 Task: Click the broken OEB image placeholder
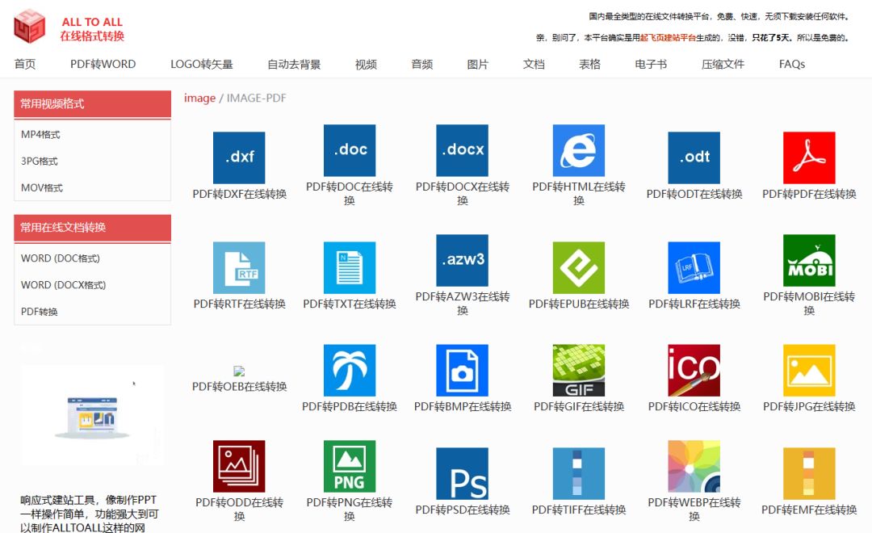[239, 371]
